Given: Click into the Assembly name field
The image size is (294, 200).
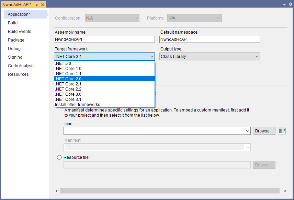Looking at the screenshot, I should (104, 39).
